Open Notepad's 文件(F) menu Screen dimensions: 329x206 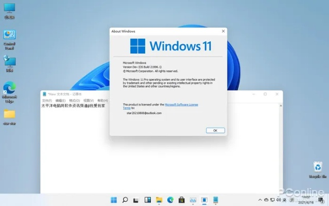47,101
